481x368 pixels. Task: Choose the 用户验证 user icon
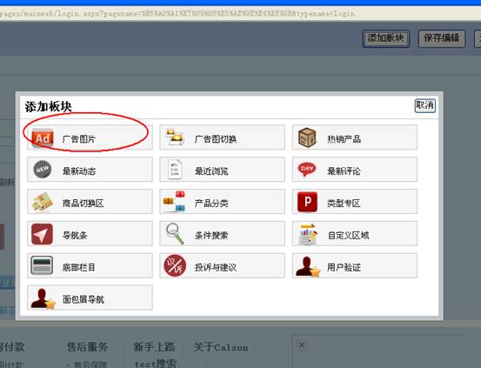pos(308,266)
